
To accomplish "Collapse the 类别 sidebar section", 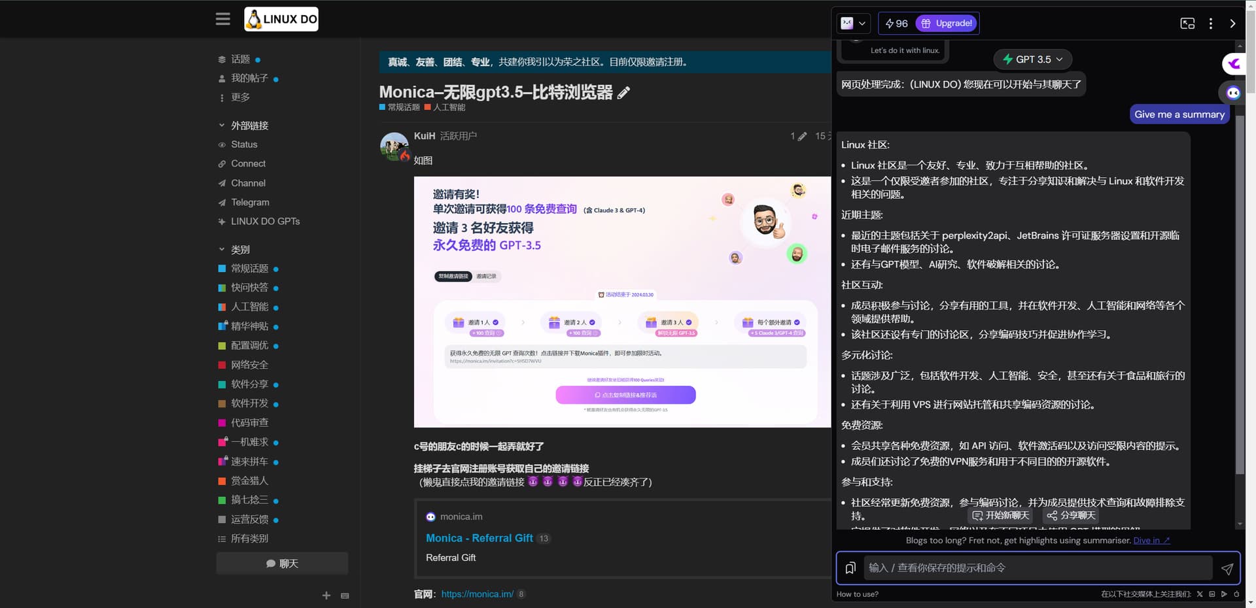I will [234, 250].
